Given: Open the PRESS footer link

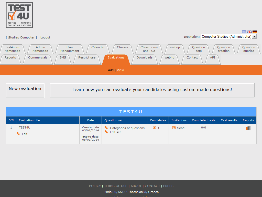Looking at the screenshot, I should point(168,186).
